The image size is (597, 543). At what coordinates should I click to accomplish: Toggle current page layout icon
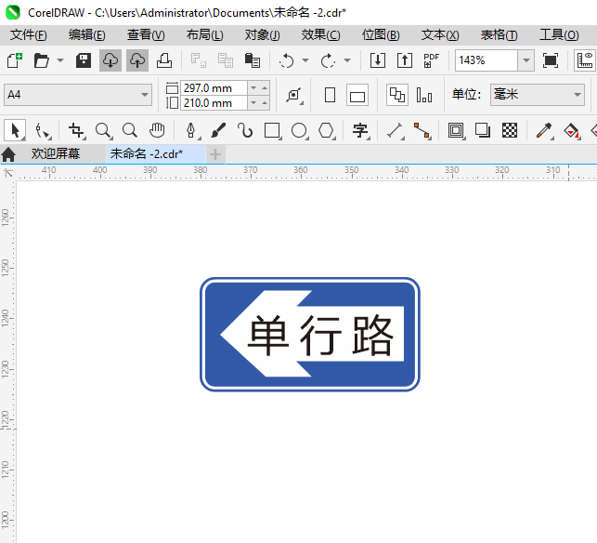424,95
